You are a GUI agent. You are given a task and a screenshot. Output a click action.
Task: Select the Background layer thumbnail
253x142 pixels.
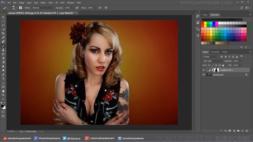(x=209, y=75)
